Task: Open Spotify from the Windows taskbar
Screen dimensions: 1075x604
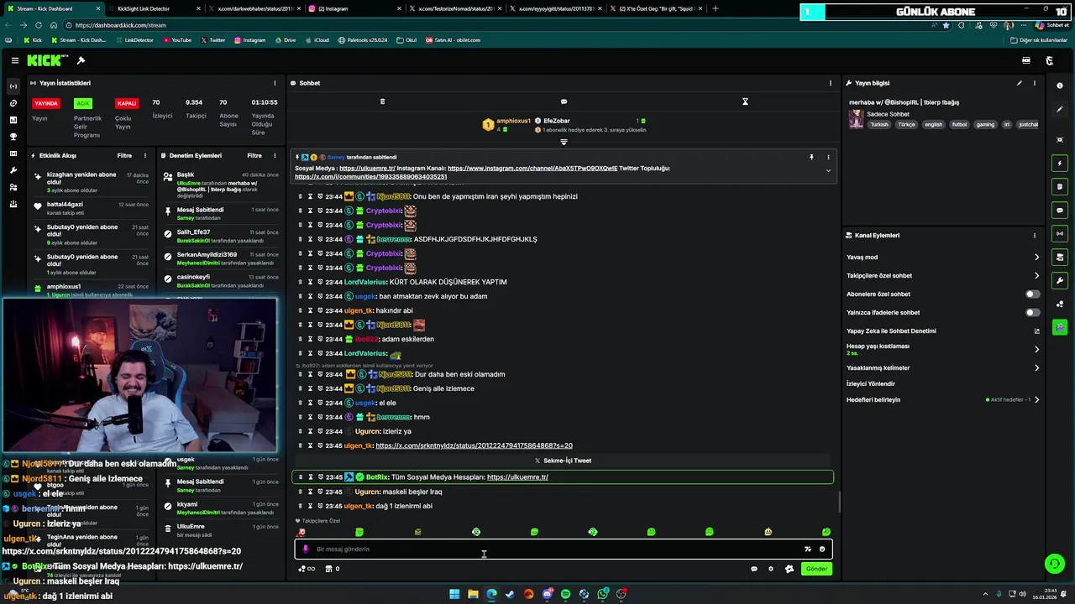Action: 565,594
